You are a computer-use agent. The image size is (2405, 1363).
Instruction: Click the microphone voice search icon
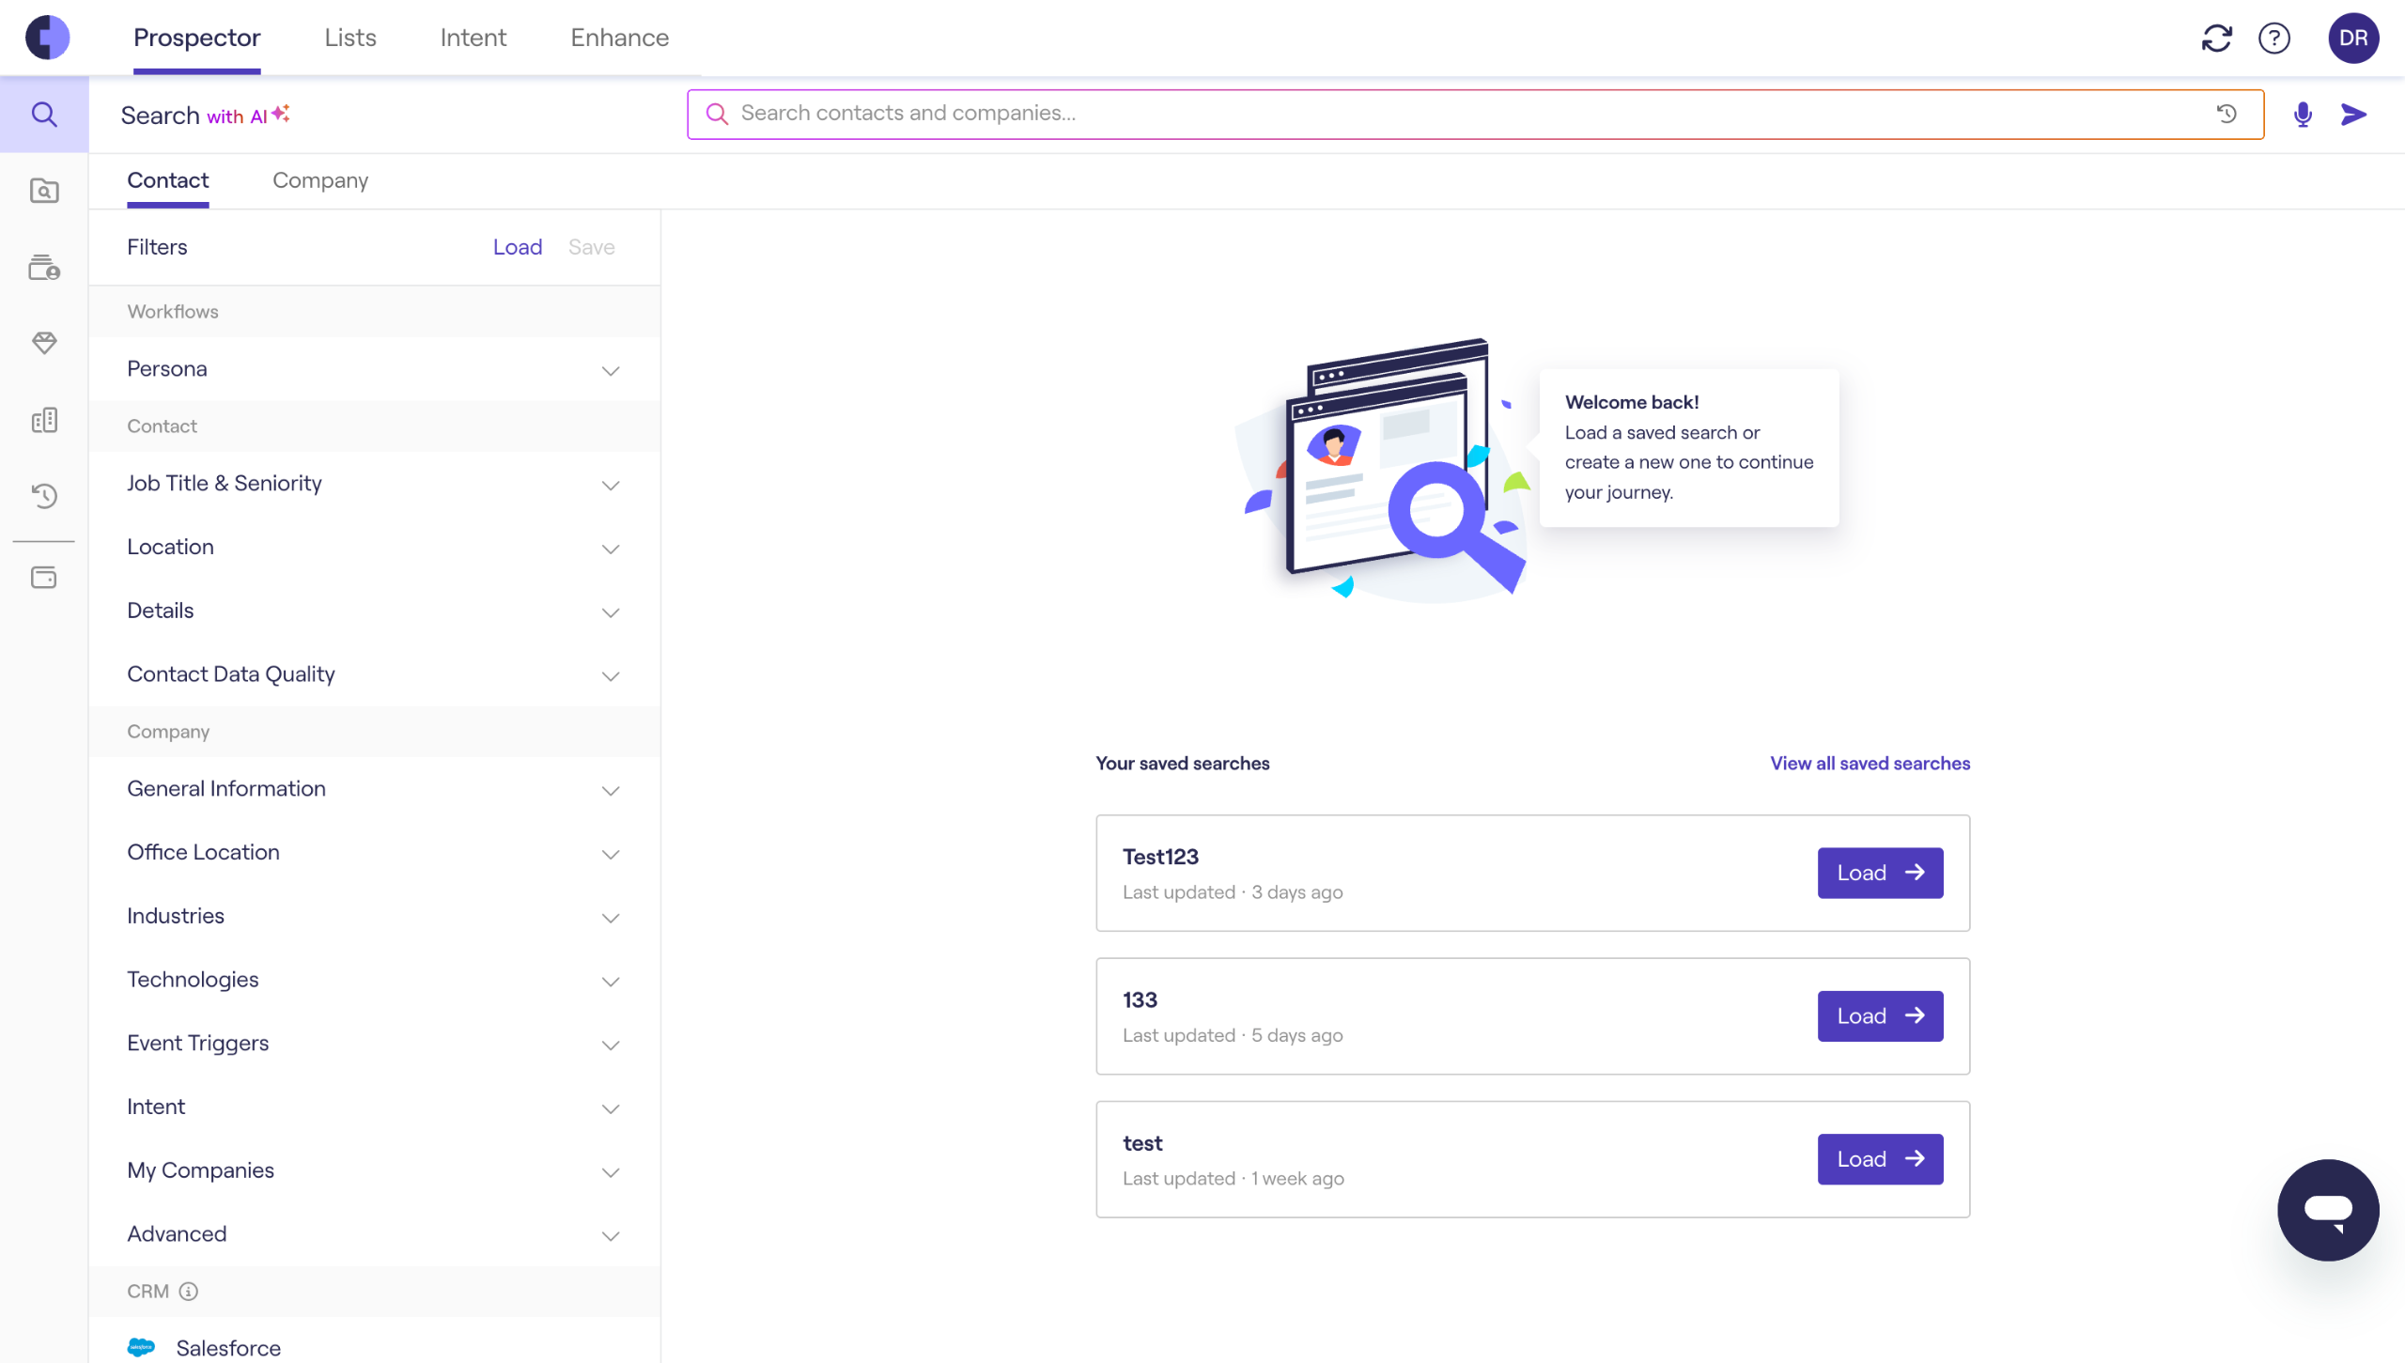point(2302,115)
